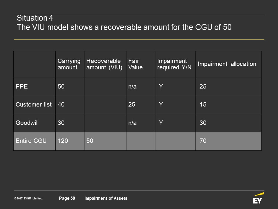Select Goodwill impairment allocation 30
This screenshot has width=278, height=209.
pos(203,122)
